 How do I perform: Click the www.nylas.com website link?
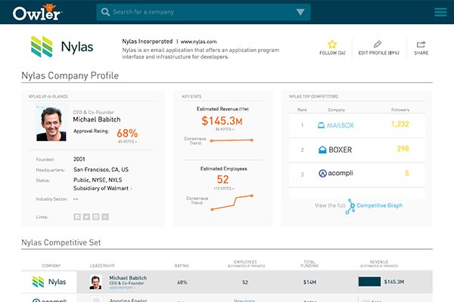199,42
